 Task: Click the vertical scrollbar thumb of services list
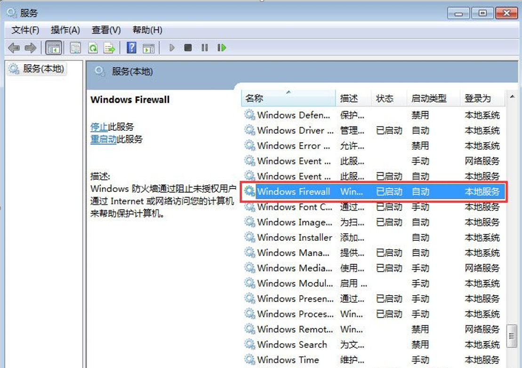512,336
